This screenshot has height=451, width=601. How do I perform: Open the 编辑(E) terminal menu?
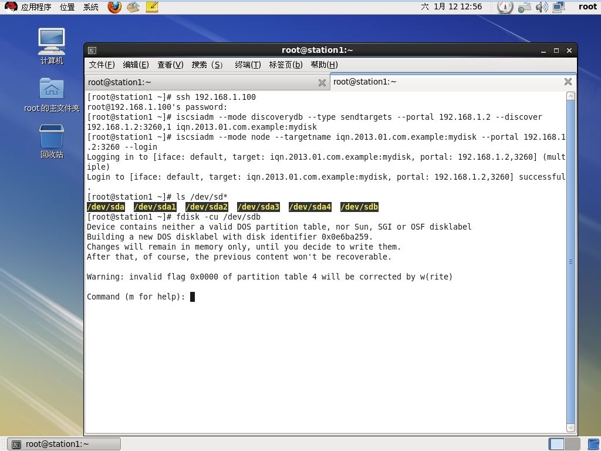136,65
